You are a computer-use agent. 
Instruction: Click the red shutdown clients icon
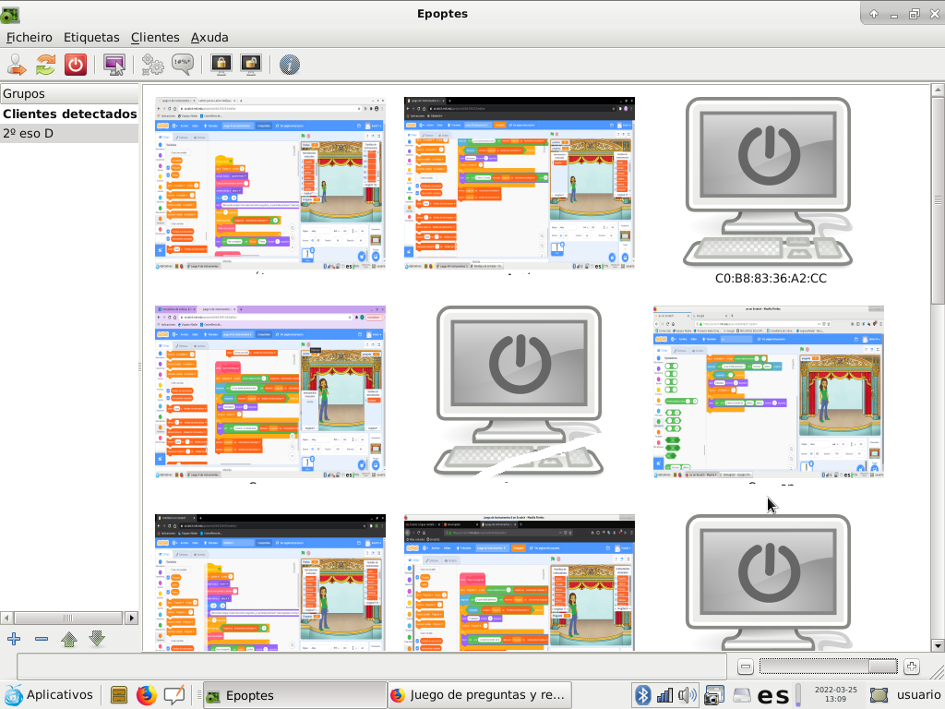pos(76,65)
